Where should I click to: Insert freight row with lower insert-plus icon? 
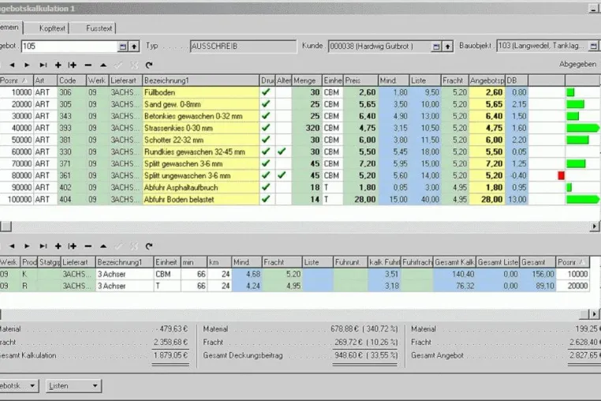[x=73, y=246]
